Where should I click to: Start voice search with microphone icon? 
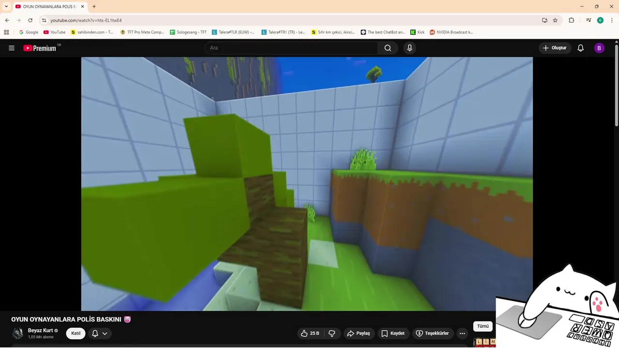pos(410,48)
